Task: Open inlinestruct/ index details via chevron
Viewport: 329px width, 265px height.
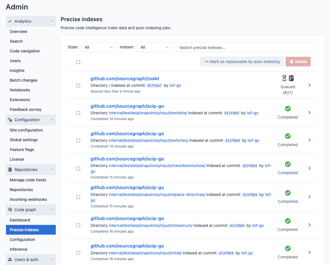Action: 310,225
